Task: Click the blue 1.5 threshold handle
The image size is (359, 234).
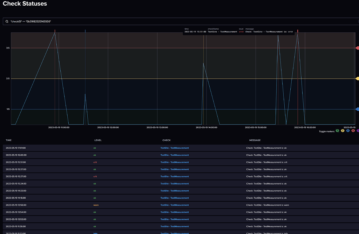Action: (357, 109)
